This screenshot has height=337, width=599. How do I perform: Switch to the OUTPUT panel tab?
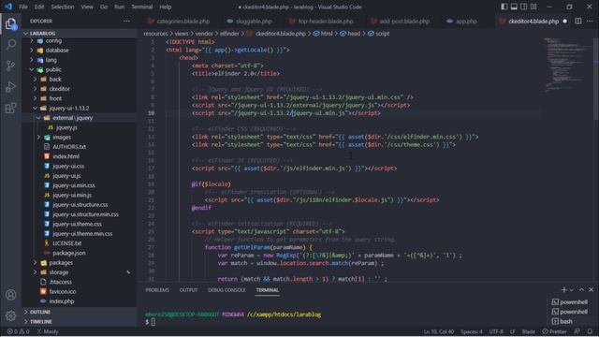(x=188, y=290)
